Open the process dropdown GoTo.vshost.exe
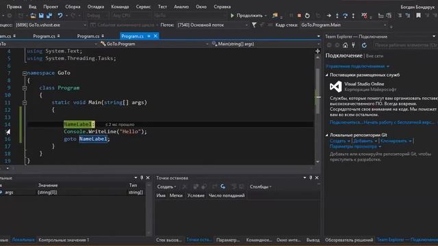This screenshot has height=246, width=438. [51, 25]
